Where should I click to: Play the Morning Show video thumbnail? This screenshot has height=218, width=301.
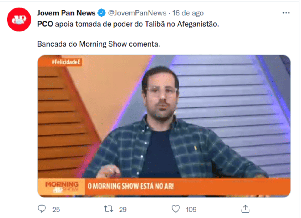pyautogui.click(x=164, y=126)
